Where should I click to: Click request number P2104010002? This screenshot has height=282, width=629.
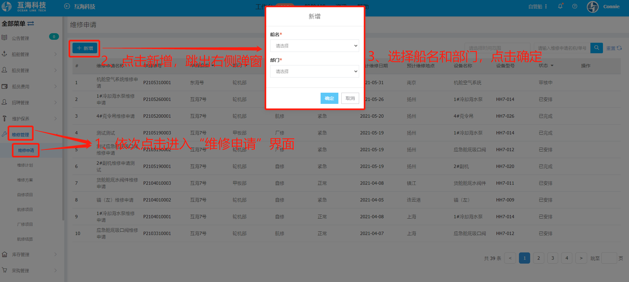pos(157,200)
